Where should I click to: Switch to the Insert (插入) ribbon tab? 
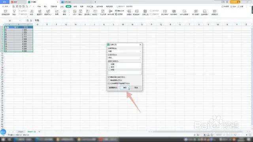point(46,6)
